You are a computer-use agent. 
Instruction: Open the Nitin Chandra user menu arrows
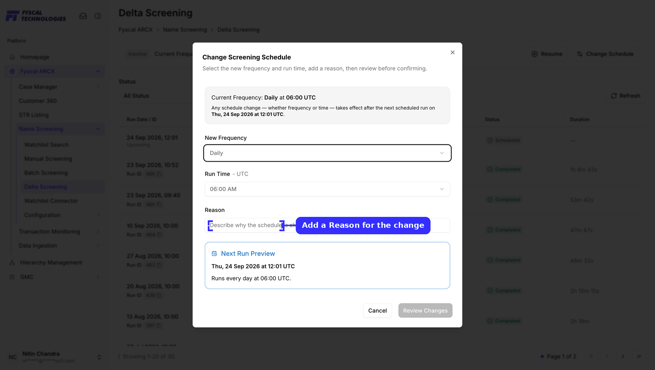(99, 357)
